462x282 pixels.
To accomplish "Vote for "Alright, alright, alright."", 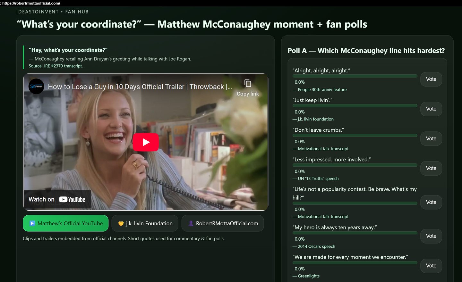I will pyautogui.click(x=431, y=79).
